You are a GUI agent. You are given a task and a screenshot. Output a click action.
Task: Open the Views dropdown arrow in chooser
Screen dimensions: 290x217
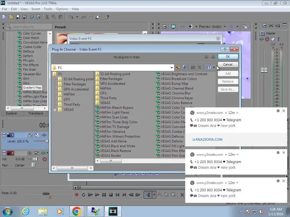[x=214, y=67]
